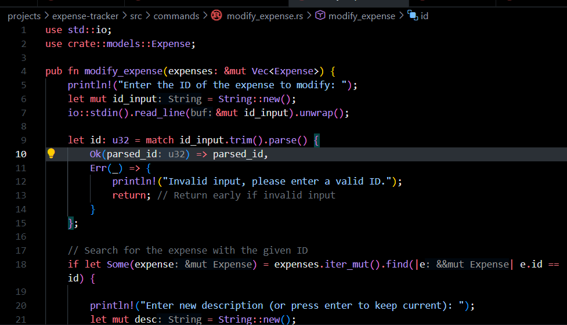Click the lightbulb quick-fix icon on line 10
Screen dimensions: 567x325
click(x=51, y=154)
